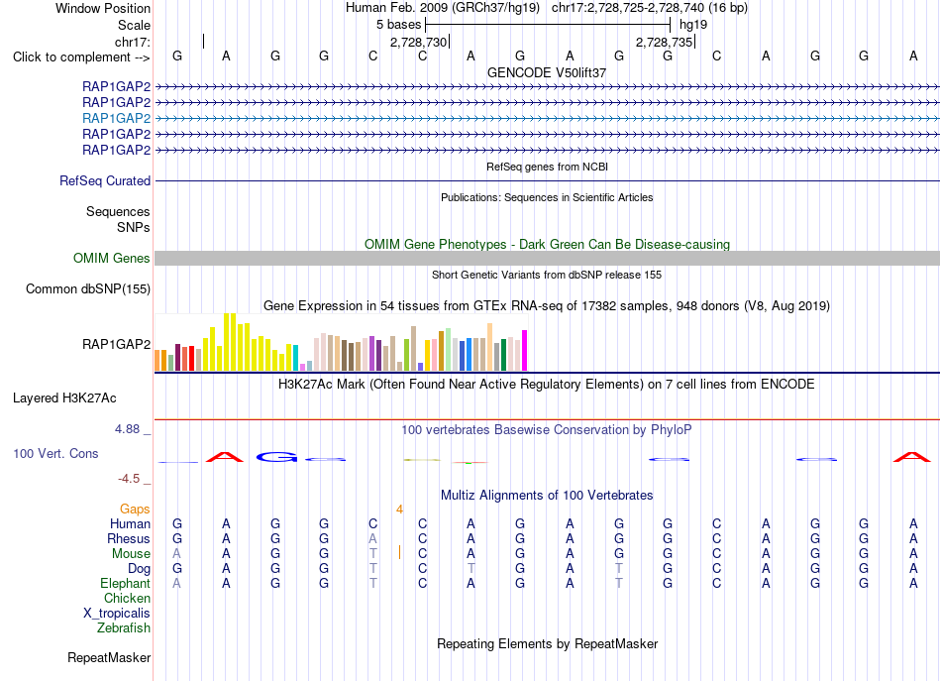Click the Chicken alignment row label

(x=127, y=598)
